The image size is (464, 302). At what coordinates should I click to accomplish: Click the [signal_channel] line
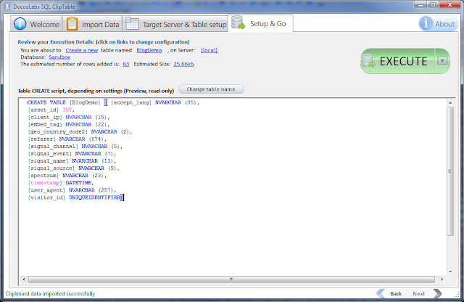75,147
